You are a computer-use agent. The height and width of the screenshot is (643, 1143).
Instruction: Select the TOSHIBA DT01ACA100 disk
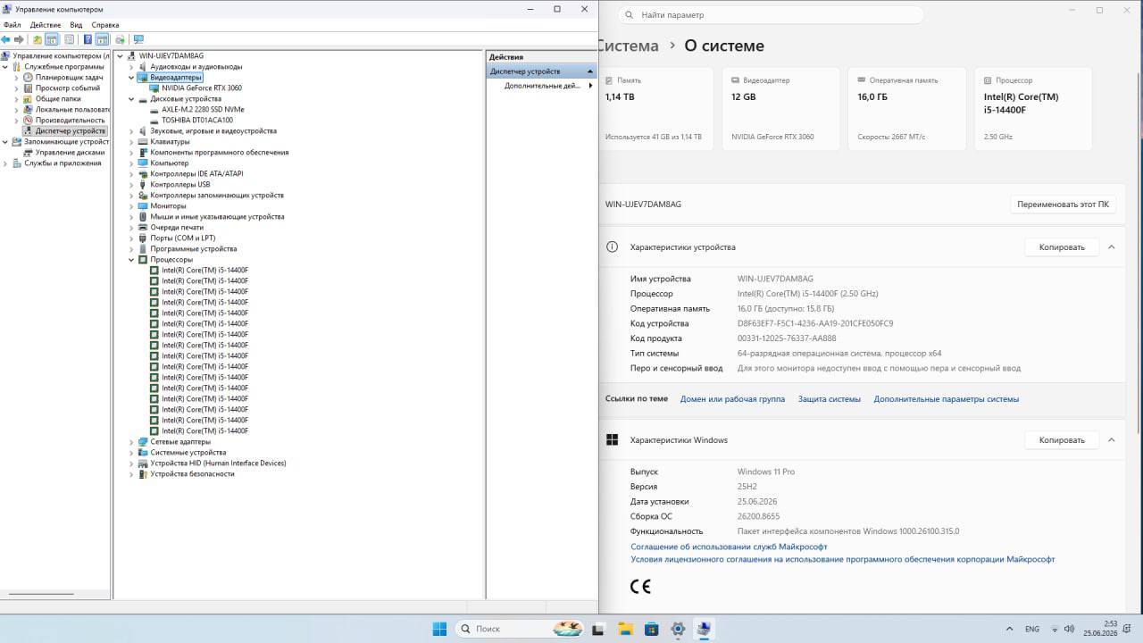click(x=197, y=121)
